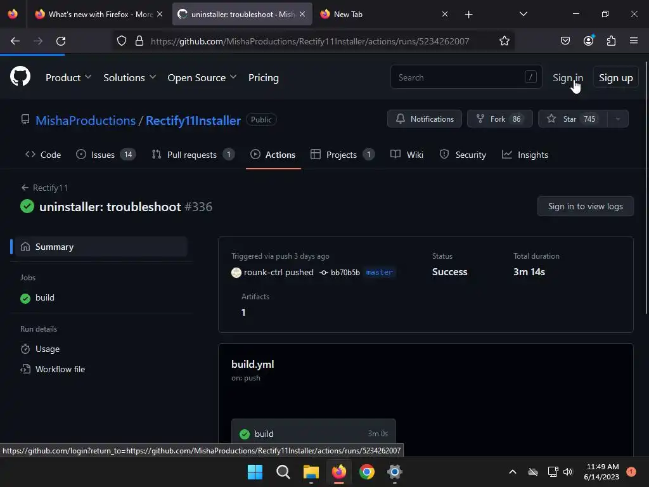
Task: Open the Issues tab
Action: click(x=106, y=155)
